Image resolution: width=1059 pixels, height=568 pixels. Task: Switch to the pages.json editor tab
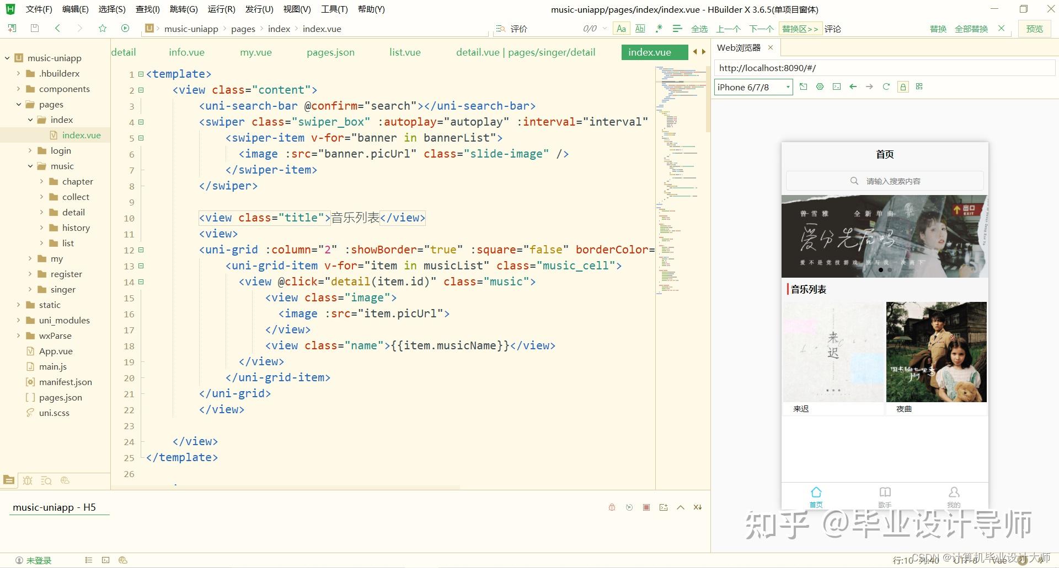(330, 52)
